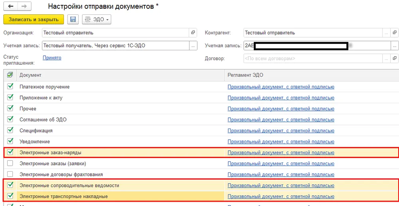The height and width of the screenshot is (206, 399).
Task: Open selection for Договор field ellipsis
Action: tap(387, 58)
